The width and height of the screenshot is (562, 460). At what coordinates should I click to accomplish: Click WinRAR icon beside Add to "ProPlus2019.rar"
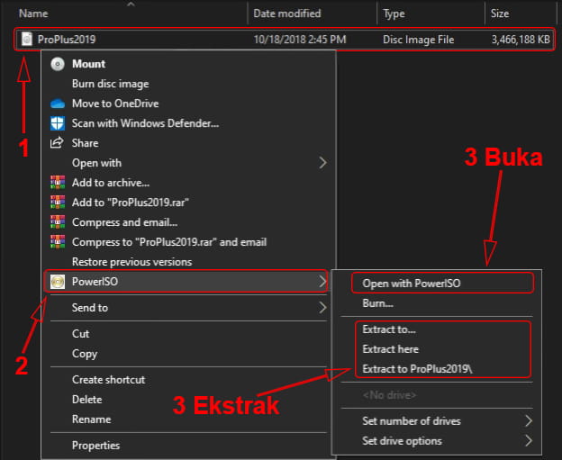coord(58,203)
